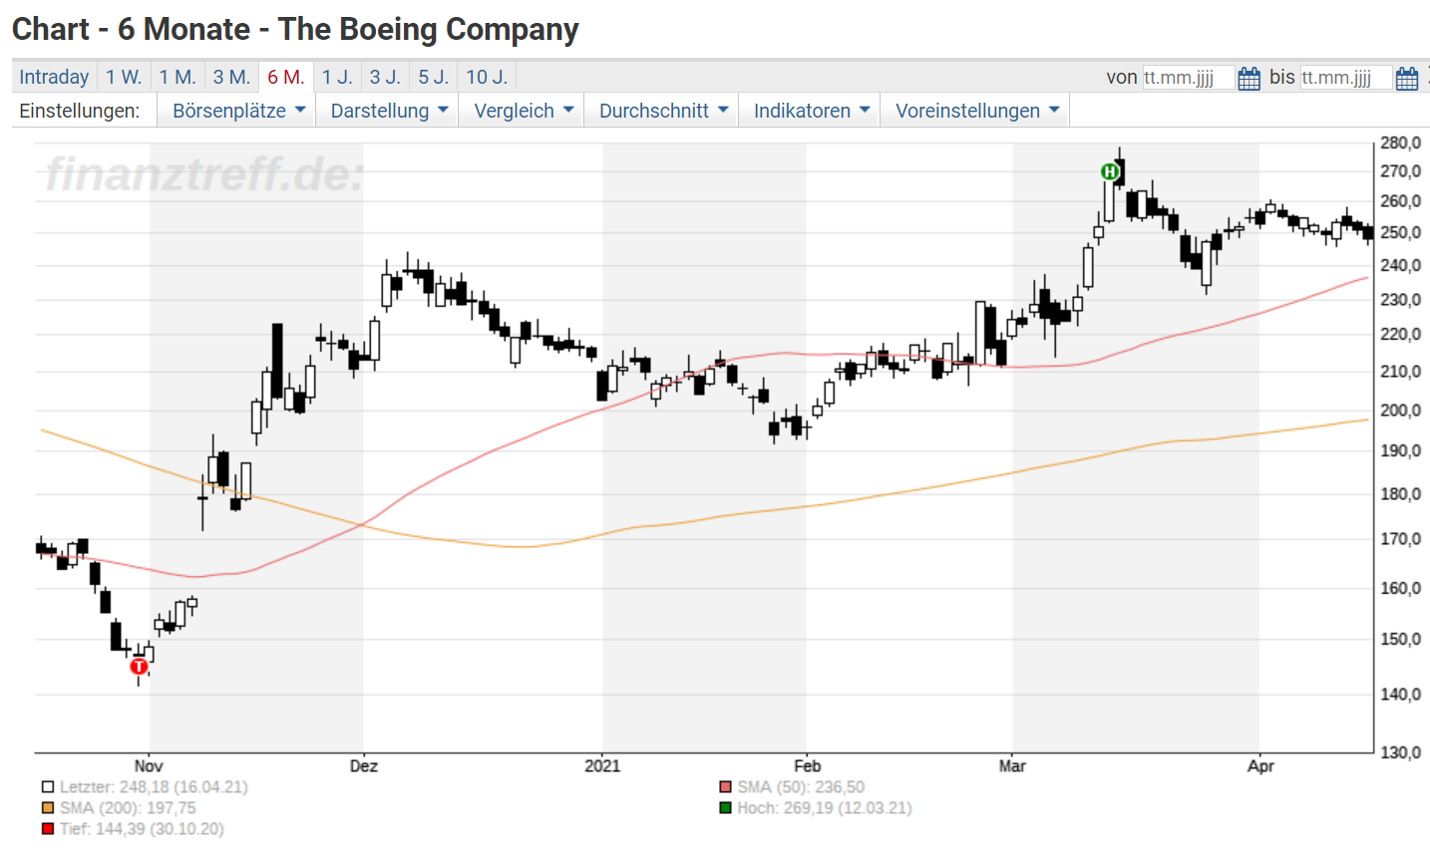
Task: Expand the Indikatoren dropdown
Action: pyautogui.click(x=811, y=111)
